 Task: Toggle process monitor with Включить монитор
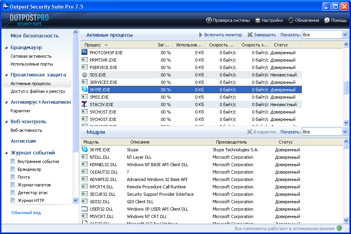click(220, 35)
